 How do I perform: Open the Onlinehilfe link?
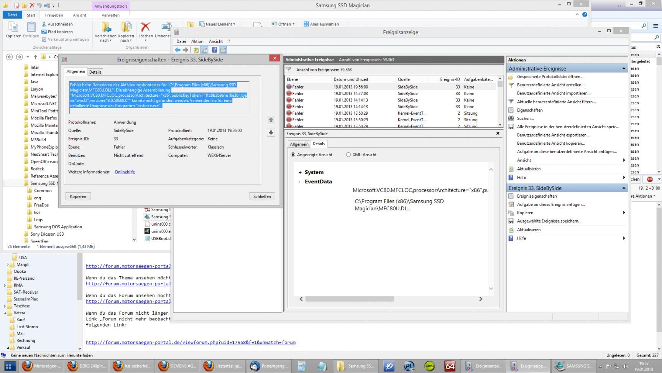[125, 172]
